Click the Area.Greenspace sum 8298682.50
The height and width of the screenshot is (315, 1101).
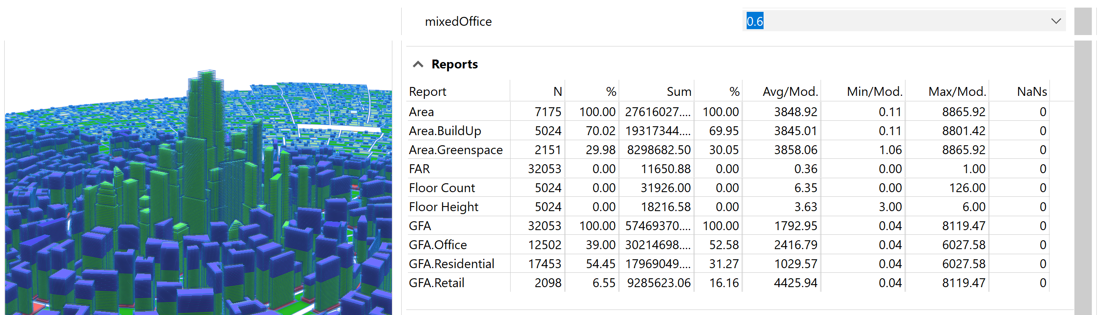click(659, 150)
